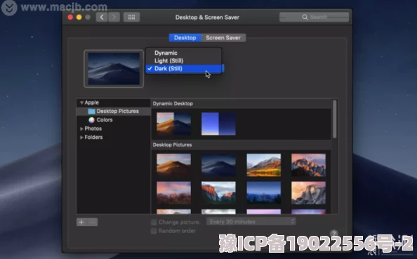Open the Every 30 minutes dropdown

(x=251, y=222)
